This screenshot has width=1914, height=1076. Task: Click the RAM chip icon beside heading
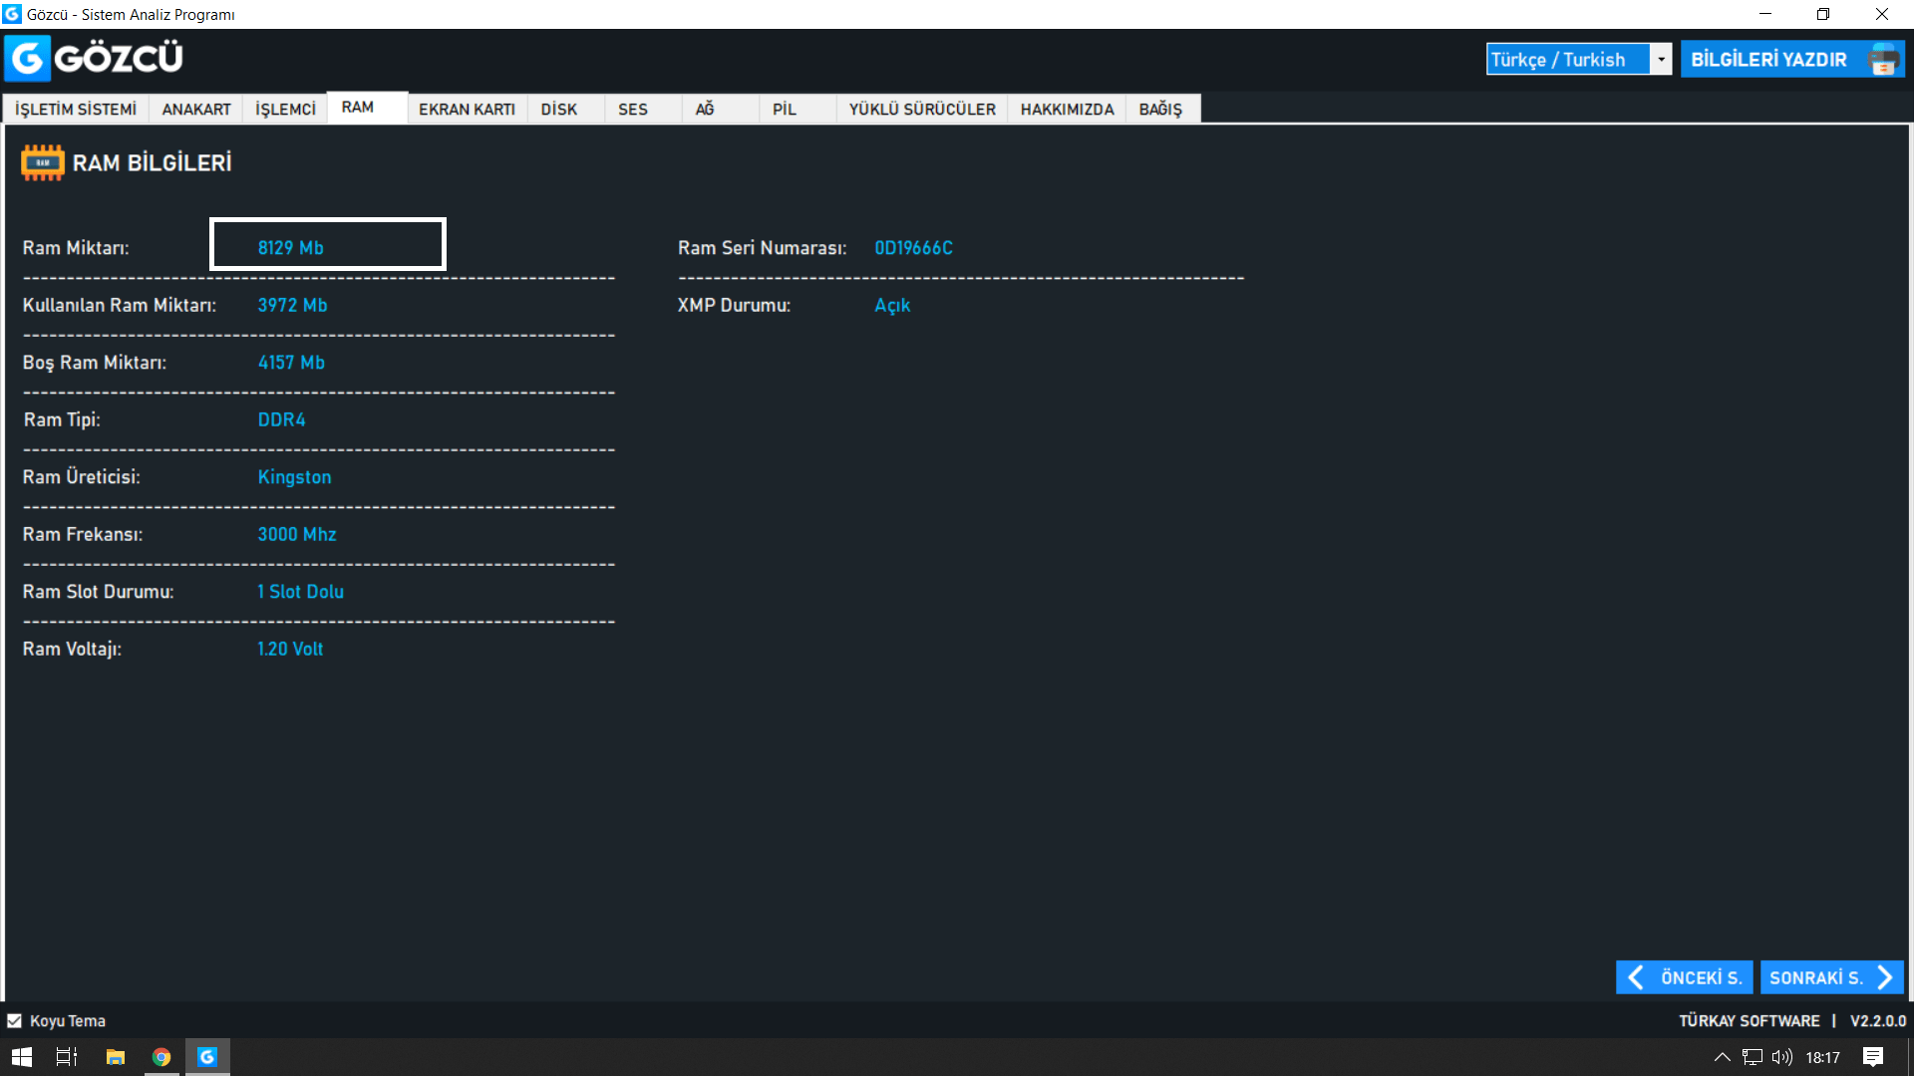(x=43, y=162)
